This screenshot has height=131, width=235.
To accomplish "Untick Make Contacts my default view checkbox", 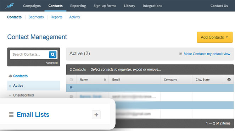I will 181,54.
